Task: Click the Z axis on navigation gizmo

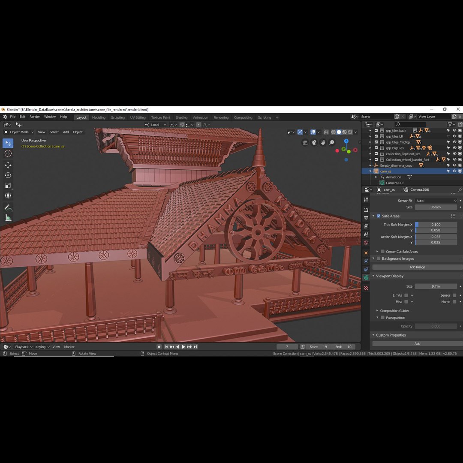Action: click(346, 141)
